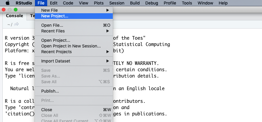Open the Plots menu in menu bar

pyautogui.click(x=97, y=3)
